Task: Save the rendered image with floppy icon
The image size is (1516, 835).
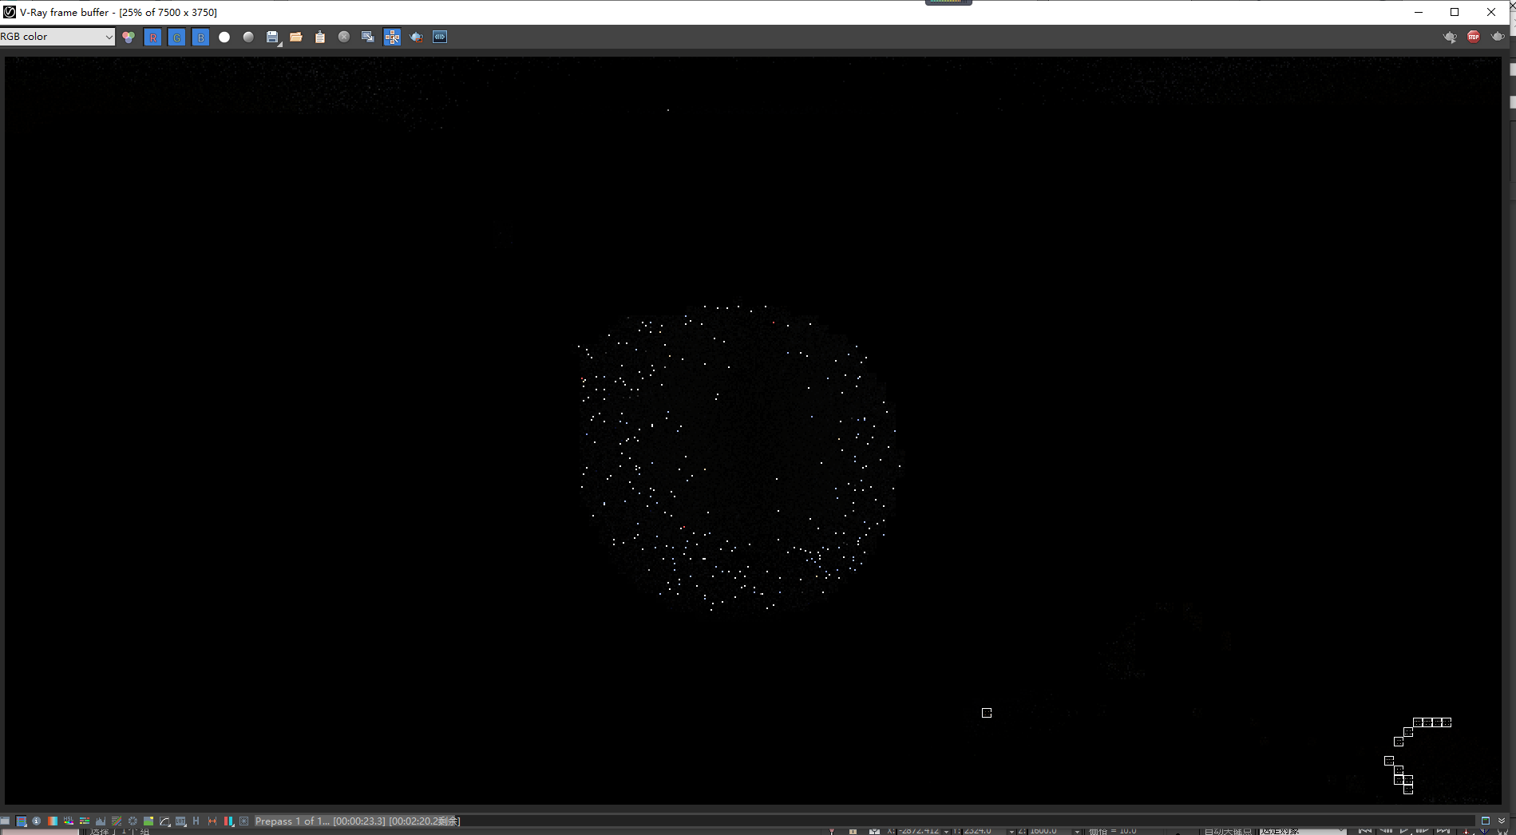Action: [272, 37]
